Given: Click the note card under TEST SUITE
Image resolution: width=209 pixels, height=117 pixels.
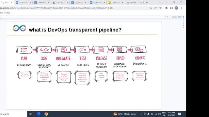Looking at the screenshot, I should [82, 78].
